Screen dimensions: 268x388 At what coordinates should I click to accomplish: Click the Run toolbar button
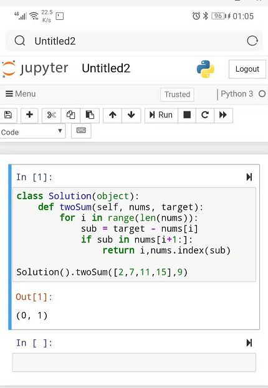tap(161, 115)
